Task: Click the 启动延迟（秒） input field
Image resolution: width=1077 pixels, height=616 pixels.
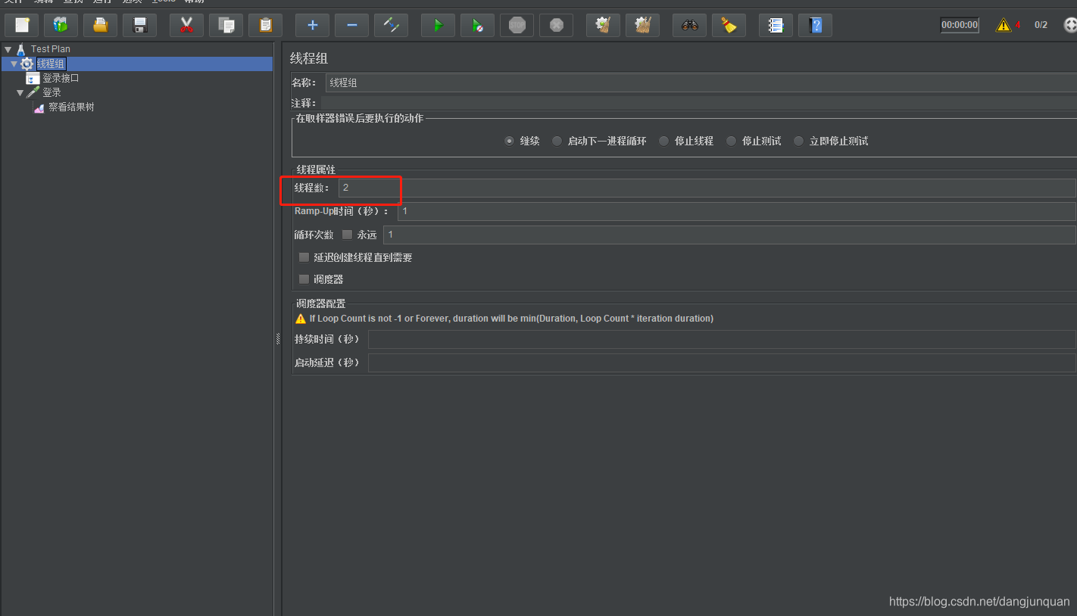Action: 723,362
